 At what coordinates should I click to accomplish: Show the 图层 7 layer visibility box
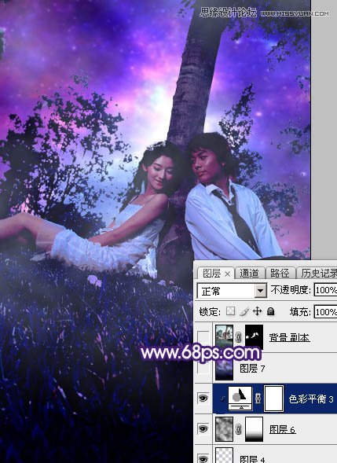click(203, 368)
